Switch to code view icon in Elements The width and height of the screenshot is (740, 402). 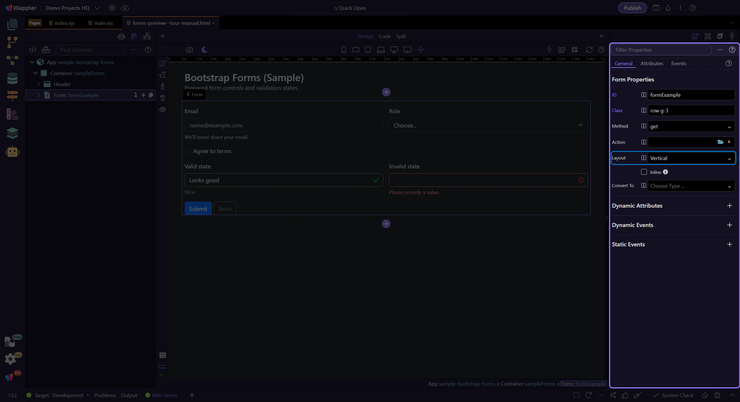pyautogui.click(x=33, y=50)
